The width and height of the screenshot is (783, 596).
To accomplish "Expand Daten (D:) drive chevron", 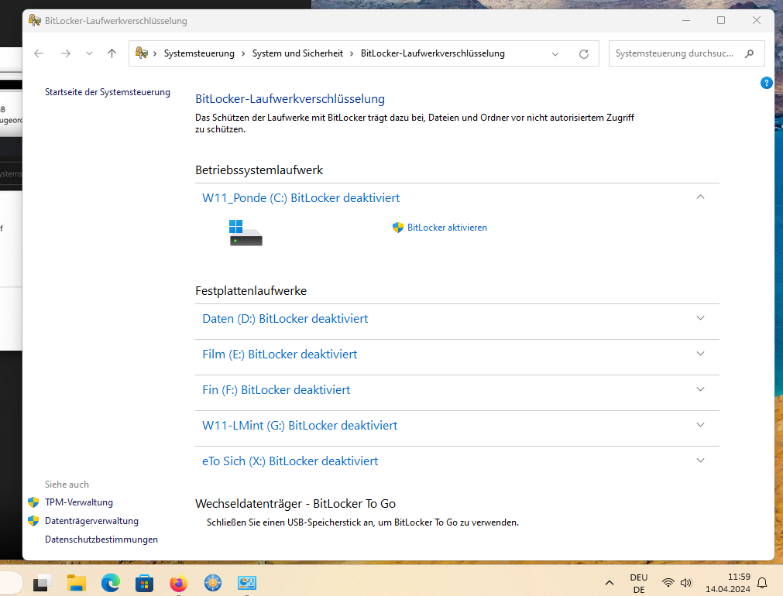I will click(x=700, y=318).
